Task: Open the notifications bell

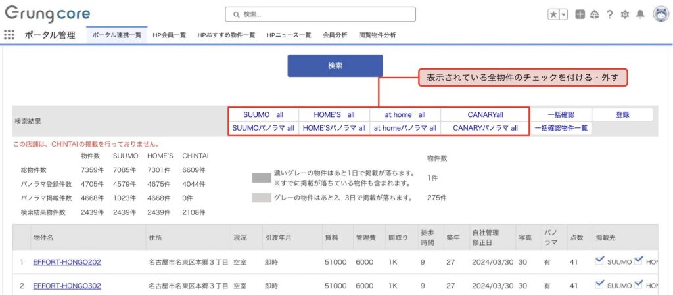Action: (639, 14)
